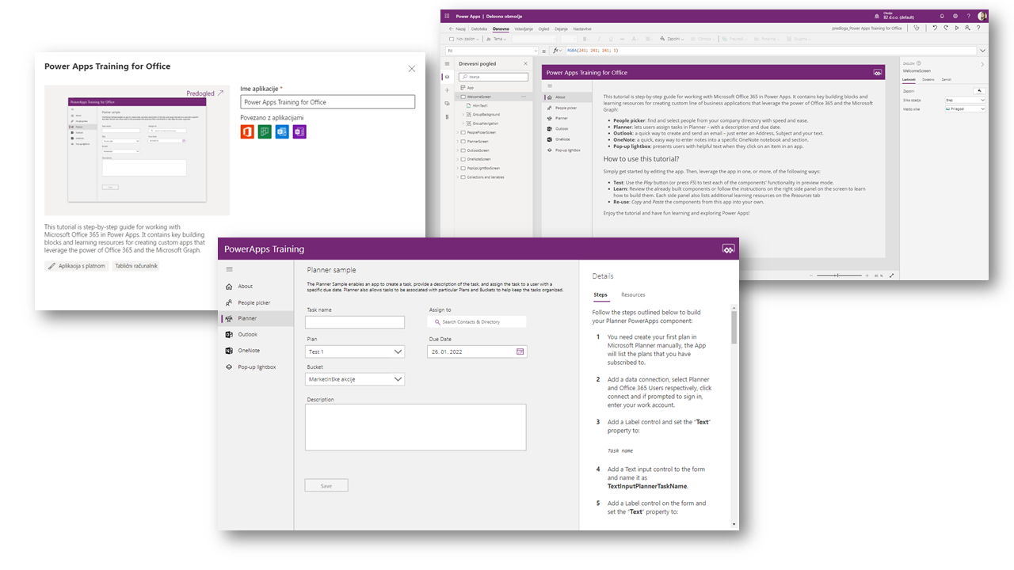Zoom in with the plus icon in Studio

tap(867, 275)
